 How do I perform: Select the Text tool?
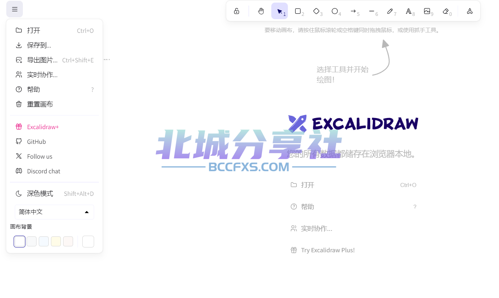pos(409,11)
